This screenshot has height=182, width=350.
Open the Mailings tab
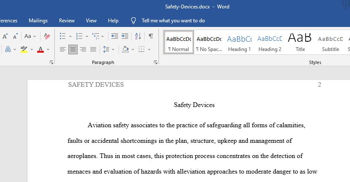38,21
